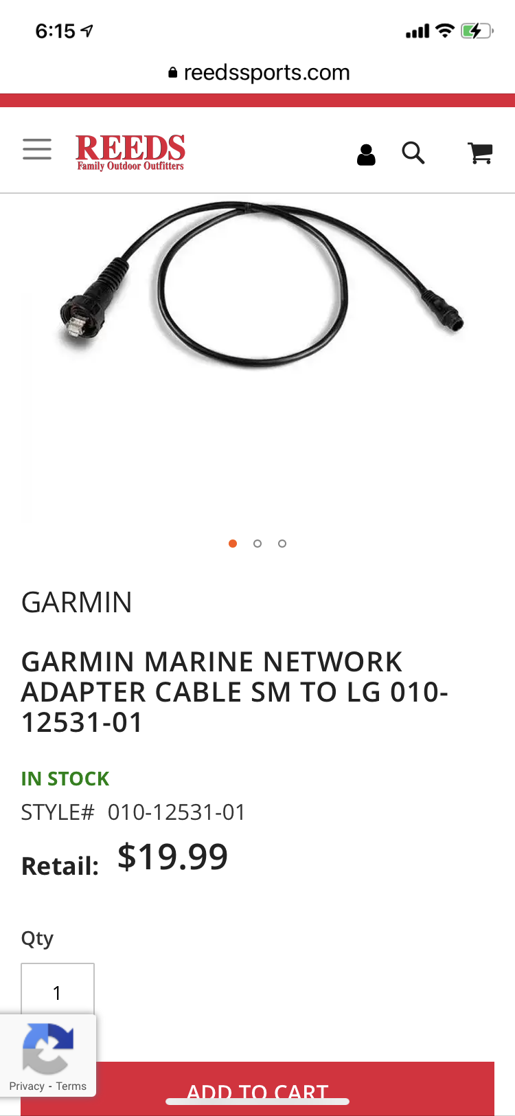Tap the Garmin cable product image
Viewport: 515px width, 1116px height.
[260, 284]
